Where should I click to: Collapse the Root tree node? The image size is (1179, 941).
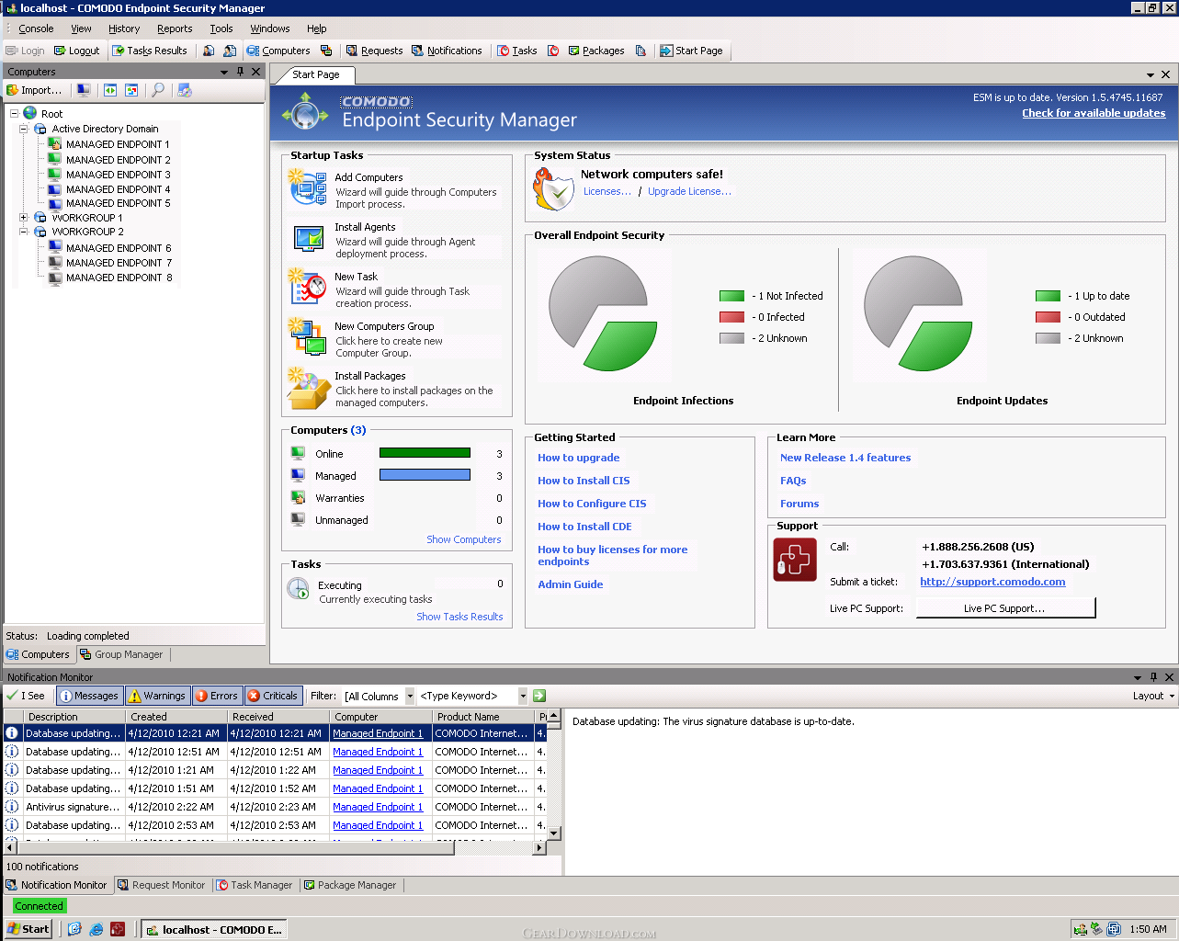coord(14,114)
